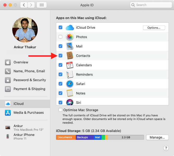174x156 pixels.
Task: Uncheck the Reminders checkbox
Action: click(60, 74)
